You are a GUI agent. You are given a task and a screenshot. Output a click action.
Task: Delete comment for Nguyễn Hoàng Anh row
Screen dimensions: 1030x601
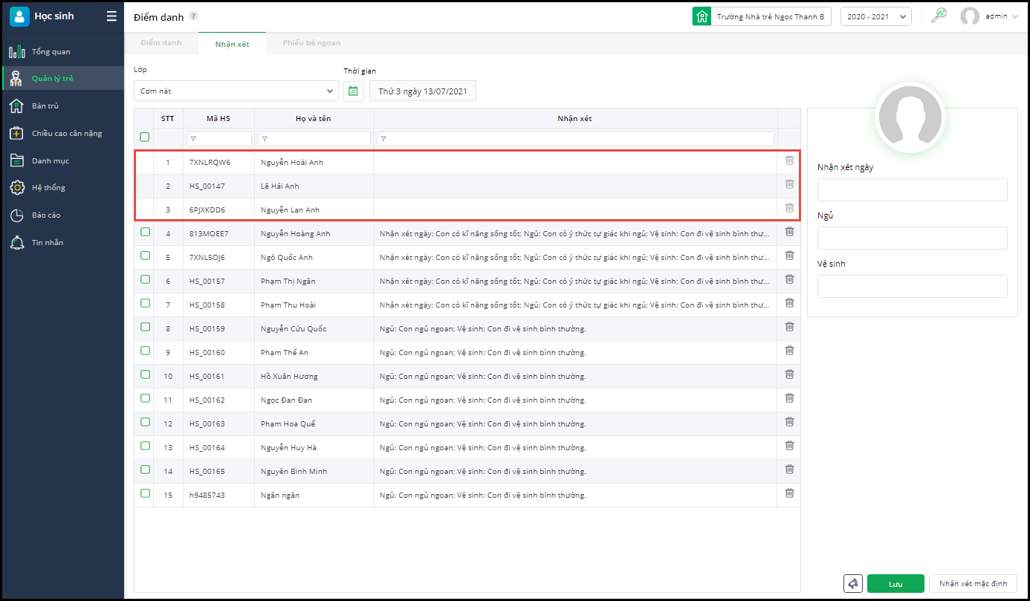tap(789, 232)
